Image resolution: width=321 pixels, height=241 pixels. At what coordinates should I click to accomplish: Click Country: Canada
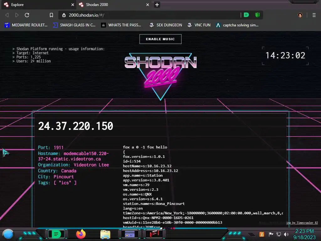[57, 171]
